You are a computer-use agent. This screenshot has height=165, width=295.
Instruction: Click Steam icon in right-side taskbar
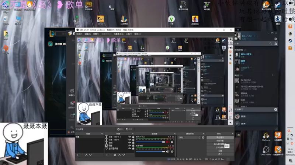290,41
